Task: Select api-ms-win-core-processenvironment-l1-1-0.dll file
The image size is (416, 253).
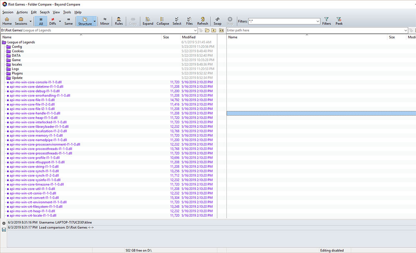Action: coord(45,144)
